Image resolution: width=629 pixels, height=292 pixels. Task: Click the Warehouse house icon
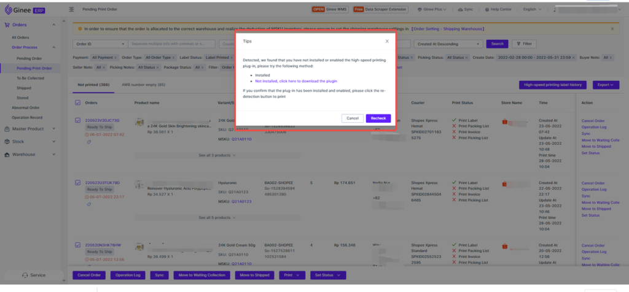7,155
